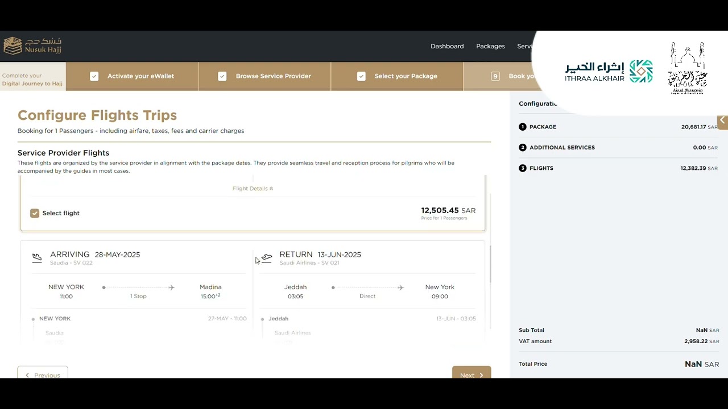This screenshot has height=409, width=728.
Task: Select the ADDITIONAL SERVICES summary row
Action: tap(618, 148)
